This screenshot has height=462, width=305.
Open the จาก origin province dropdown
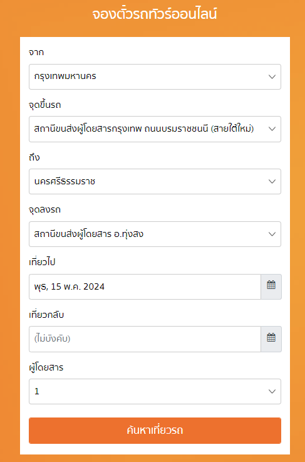pyautogui.click(x=155, y=76)
